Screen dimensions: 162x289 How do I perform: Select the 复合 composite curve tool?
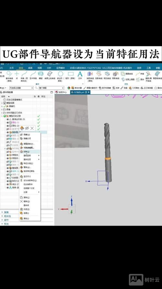pyautogui.click(x=140, y=79)
